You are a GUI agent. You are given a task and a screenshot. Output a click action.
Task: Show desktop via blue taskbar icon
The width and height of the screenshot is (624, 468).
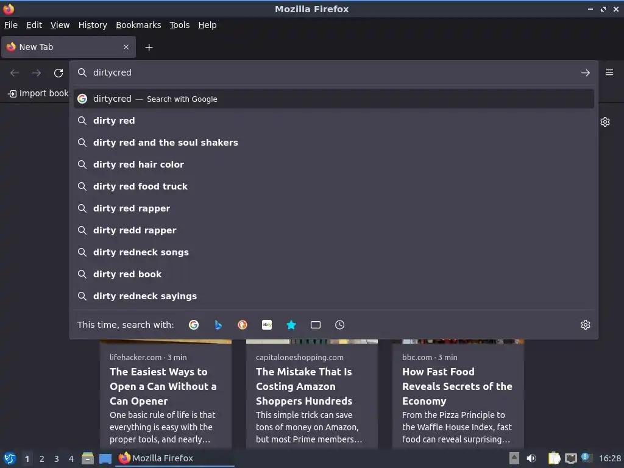(x=105, y=459)
